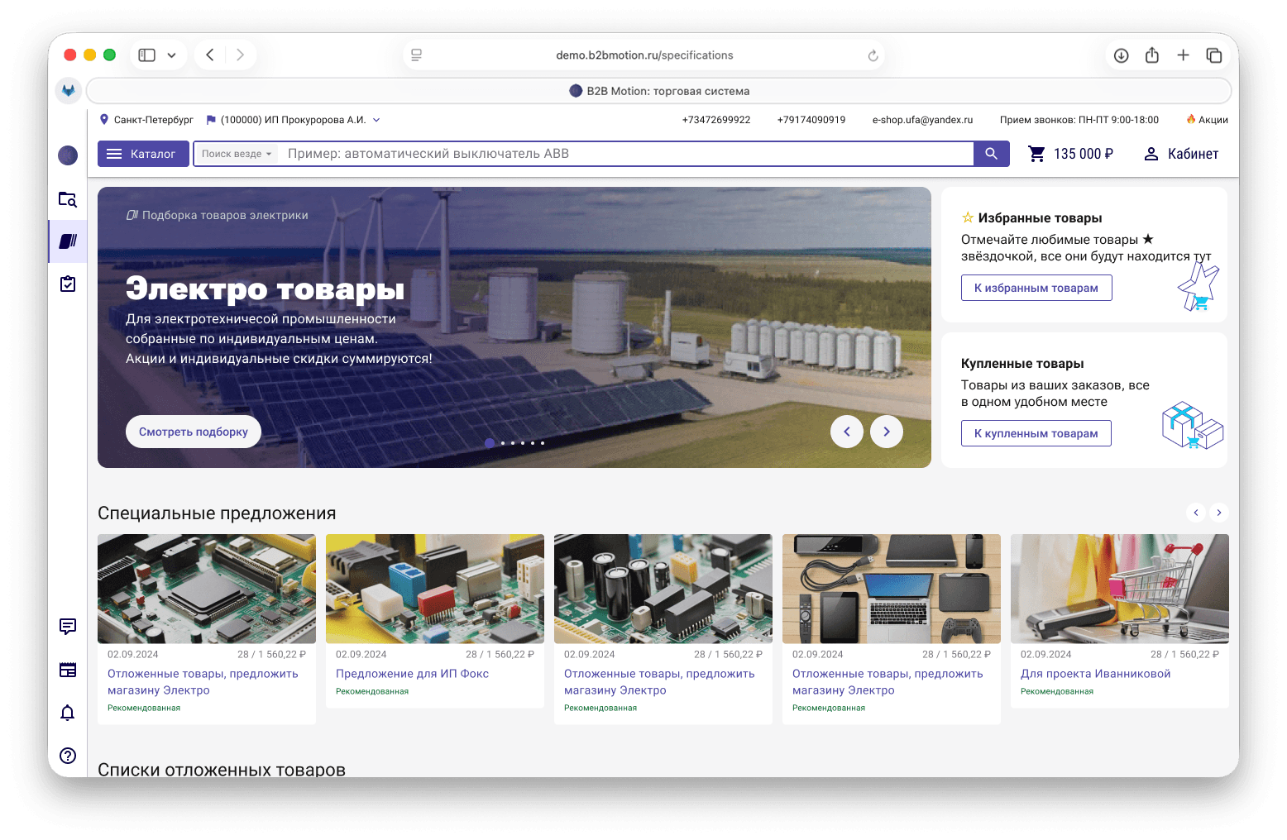Screen dimensions: 1287x840
Task: Click phone number +79174090919
Action: 811,120
